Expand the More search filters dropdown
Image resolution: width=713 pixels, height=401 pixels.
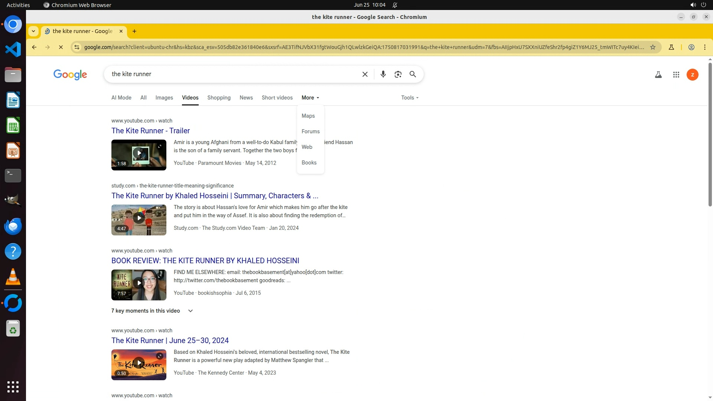click(x=310, y=98)
